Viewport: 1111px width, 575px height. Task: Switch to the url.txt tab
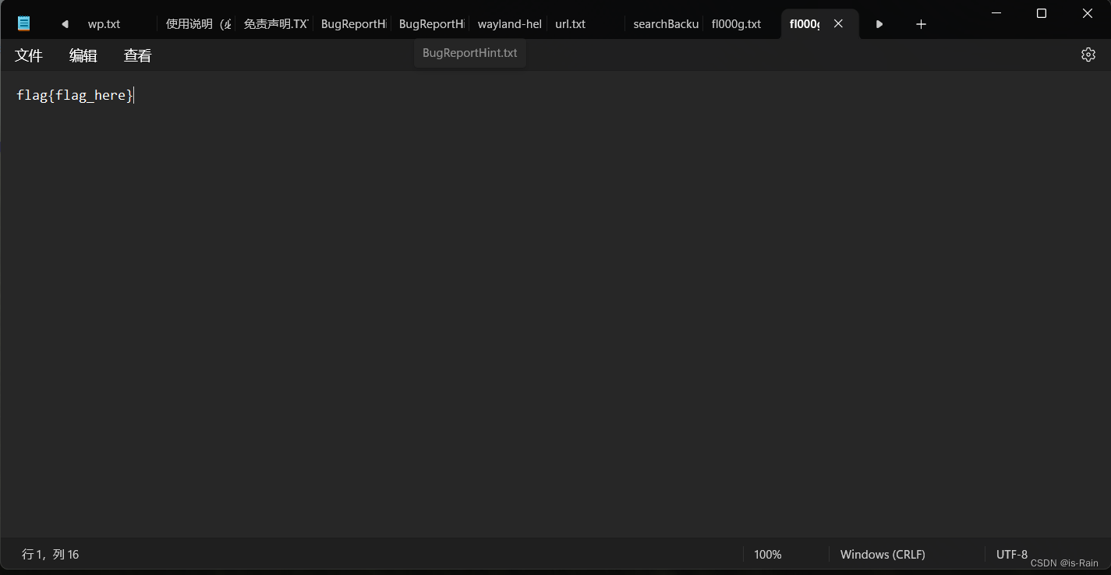(570, 24)
